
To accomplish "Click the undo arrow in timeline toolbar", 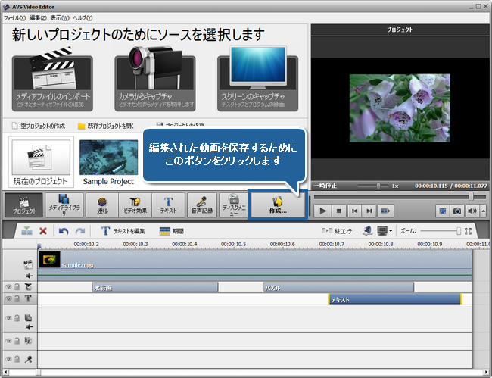I will click(x=64, y=230).
